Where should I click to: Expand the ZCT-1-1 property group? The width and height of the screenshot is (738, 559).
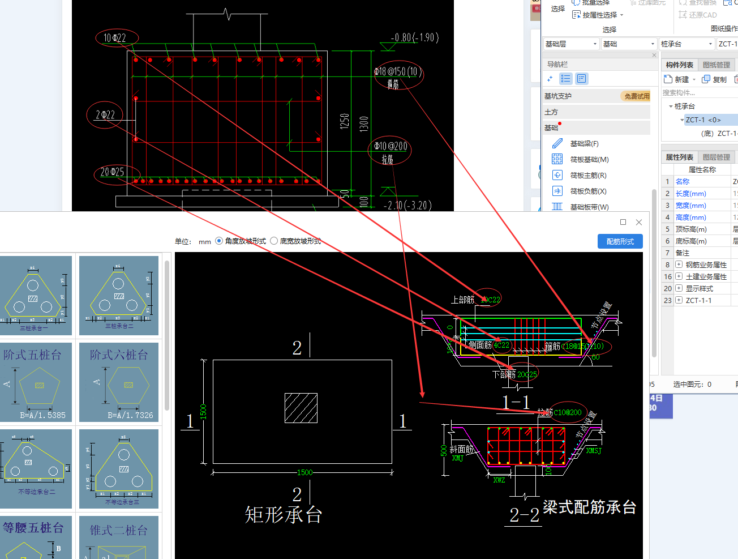point(679,300)
